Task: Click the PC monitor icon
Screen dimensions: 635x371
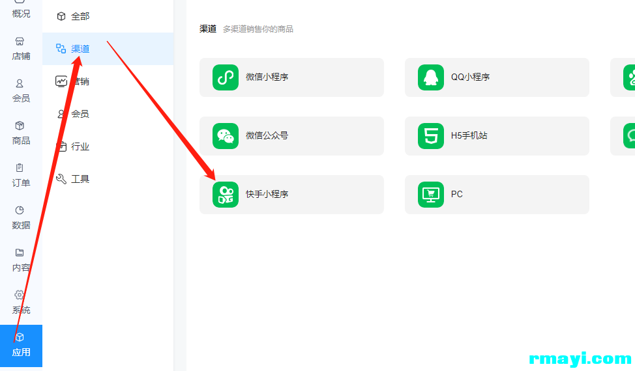Action: [431, 195]
